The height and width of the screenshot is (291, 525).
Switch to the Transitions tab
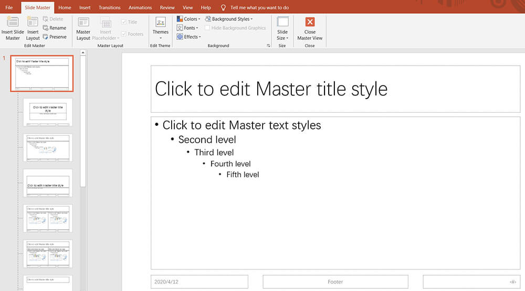click(x=109, y=8)
